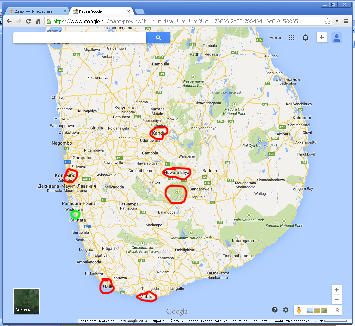355x326 pixels.
Task: Click the Hikkaduwa label
Action: click(x=94, y=273)
